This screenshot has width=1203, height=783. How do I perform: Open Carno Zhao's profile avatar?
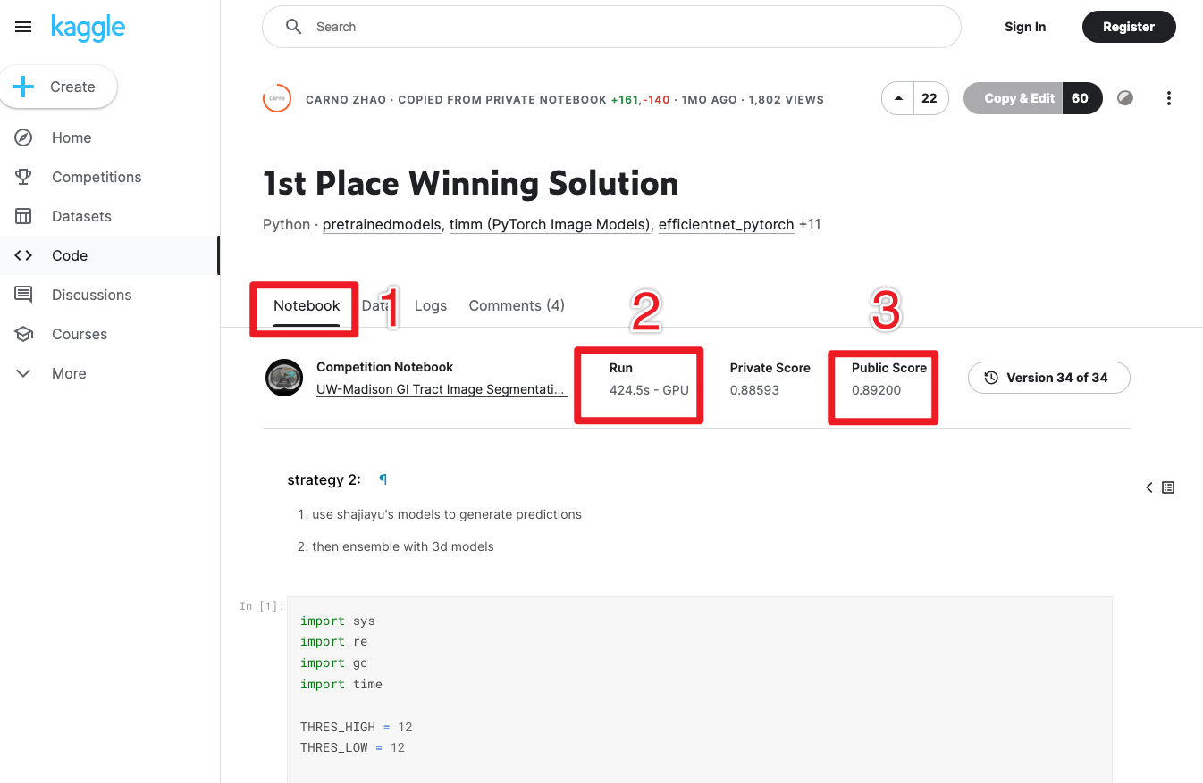coord(277,98)
